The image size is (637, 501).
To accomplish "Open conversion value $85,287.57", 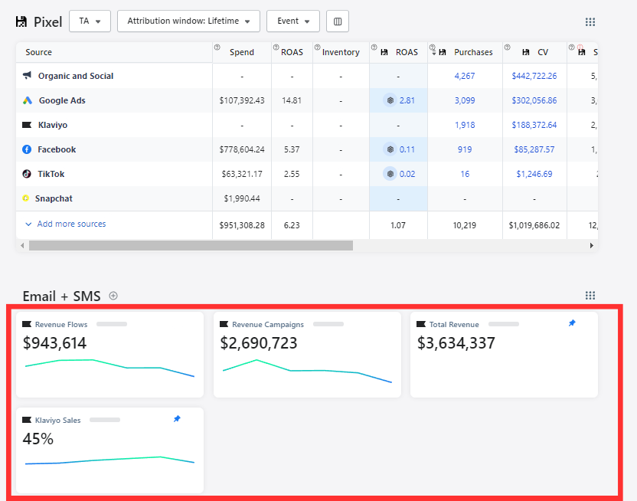I will (x=534, y=149).
